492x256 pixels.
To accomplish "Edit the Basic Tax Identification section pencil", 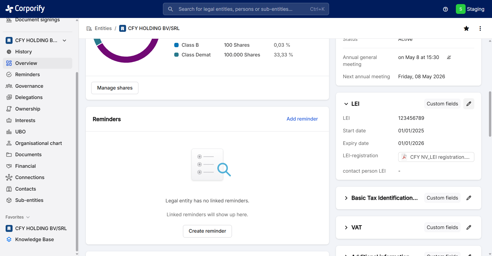I will coord(469,198).
